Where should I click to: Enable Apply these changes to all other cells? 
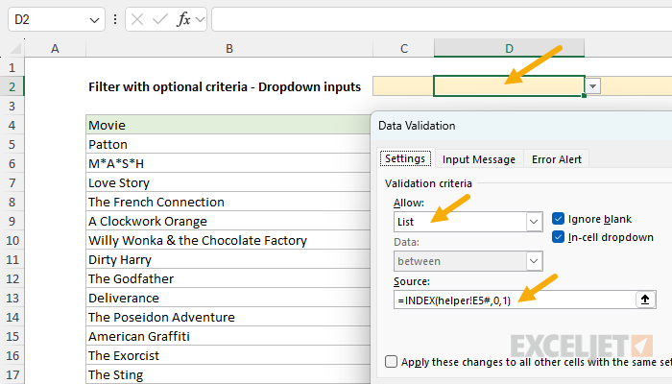[x=391, y=361]
